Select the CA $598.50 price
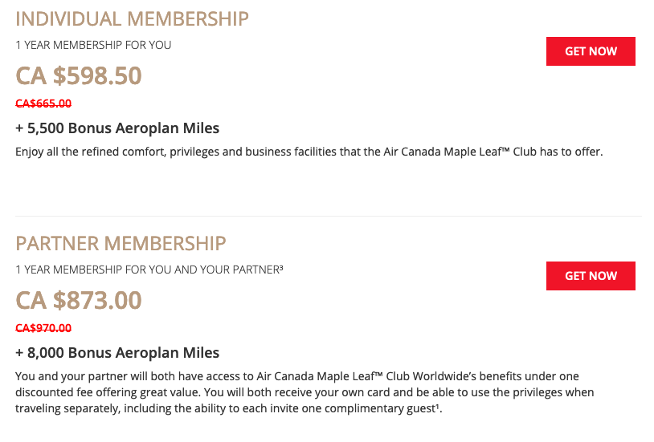Viewport: 654px width, 442px height. (x=79, y=75)
